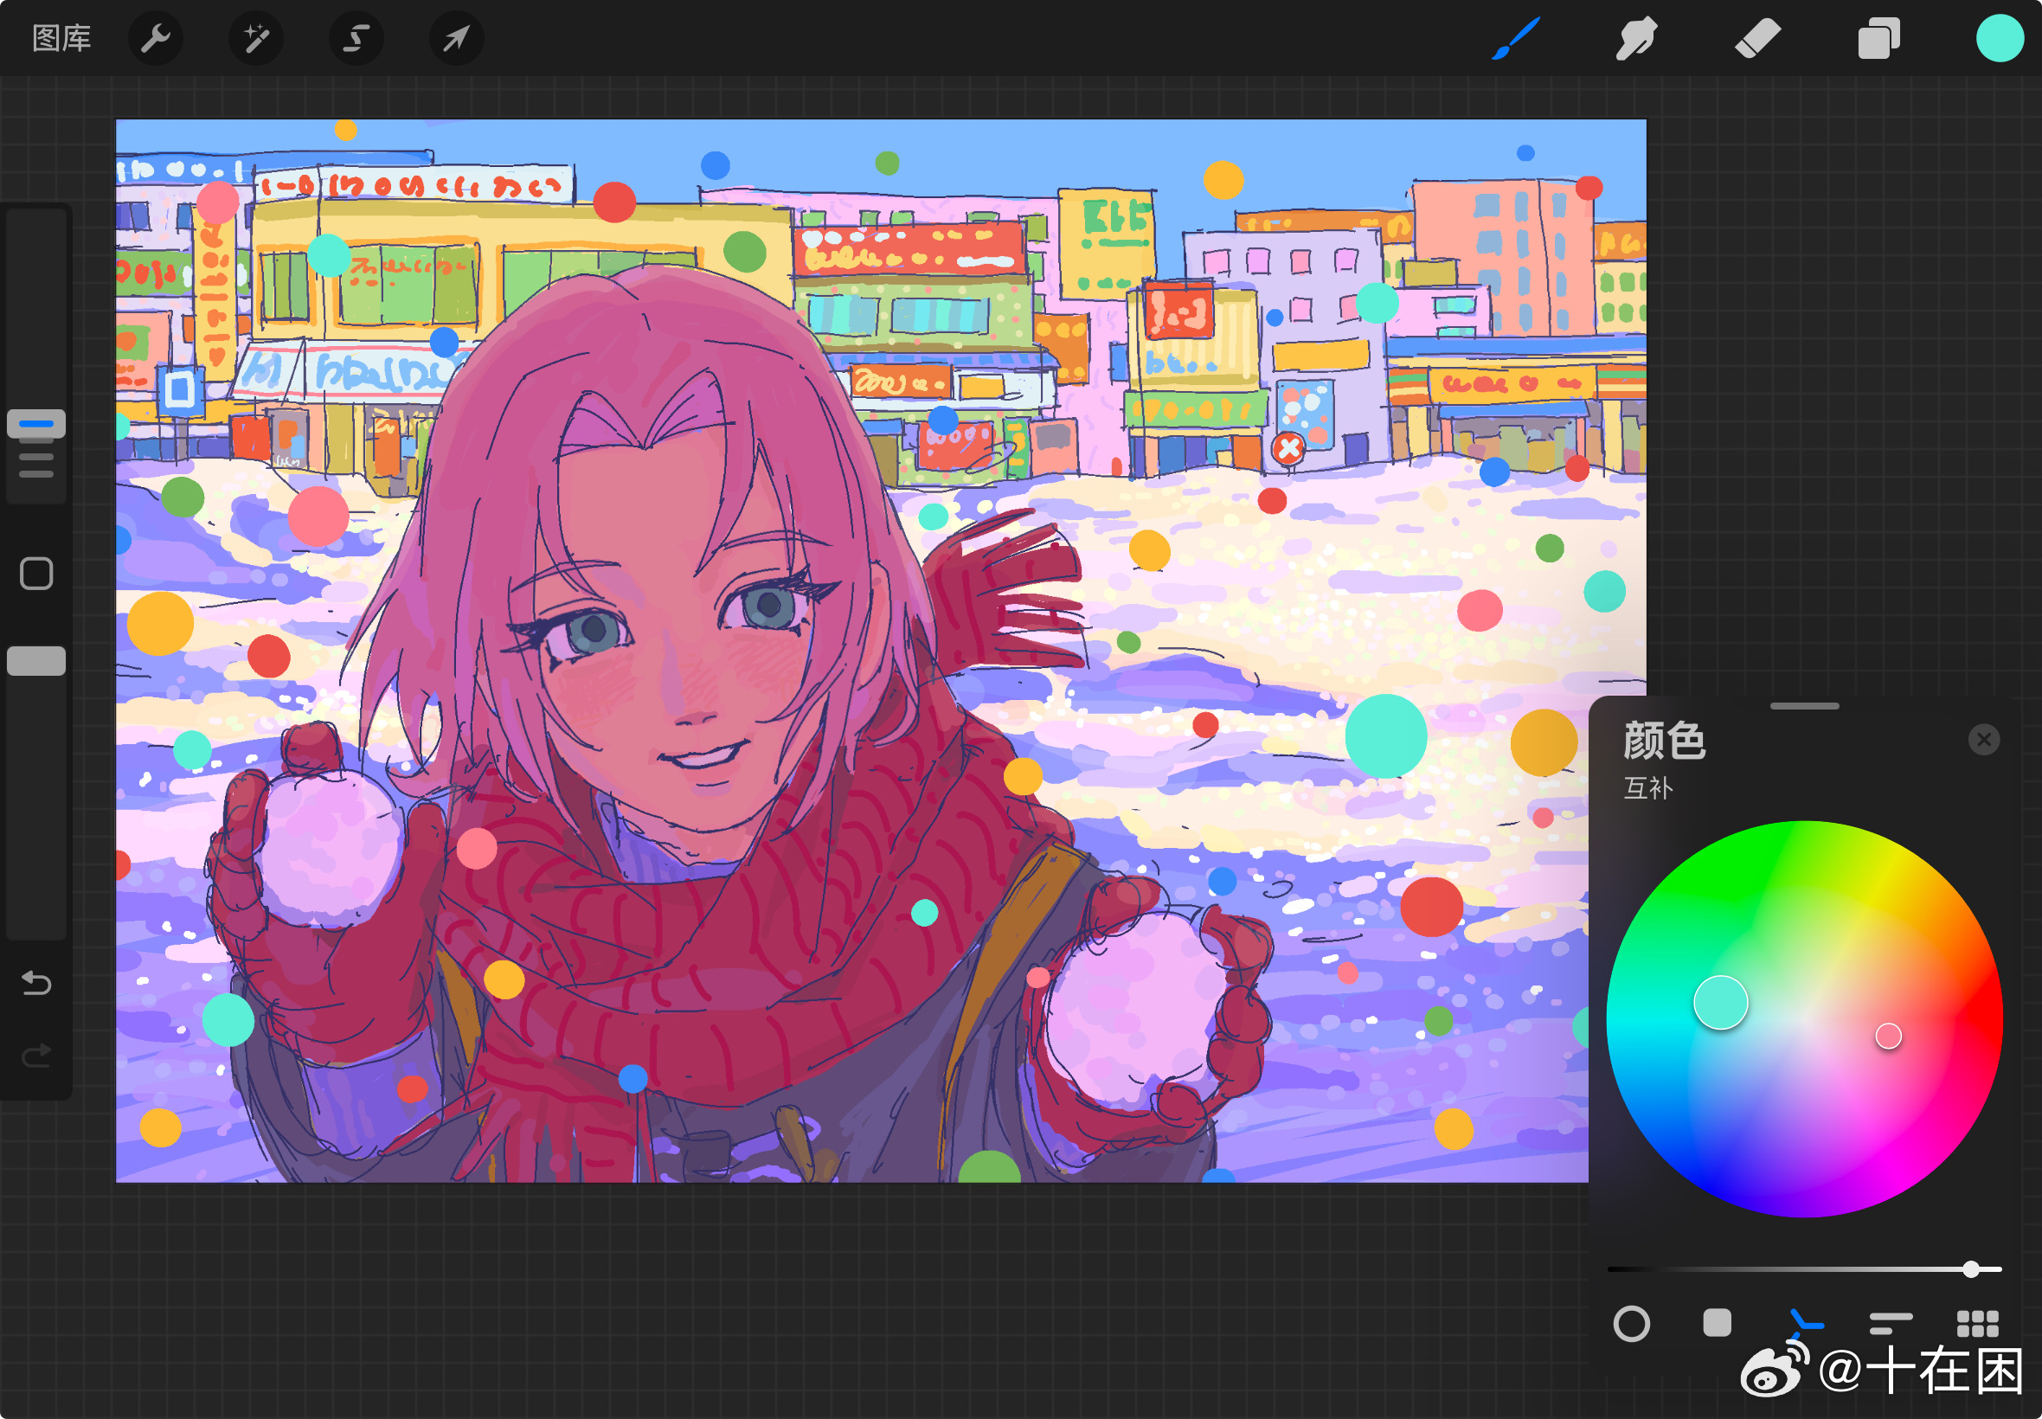Select the Brush tool
Viewport: 2042px width, 1419px height.
click(1515, 38)
